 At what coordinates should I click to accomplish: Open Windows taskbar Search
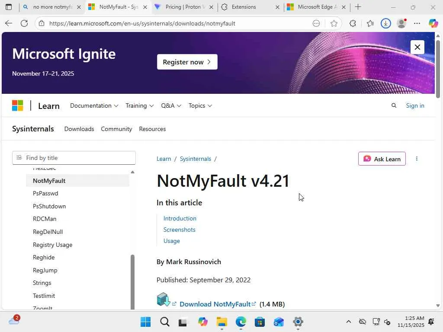tap(165, 322)
